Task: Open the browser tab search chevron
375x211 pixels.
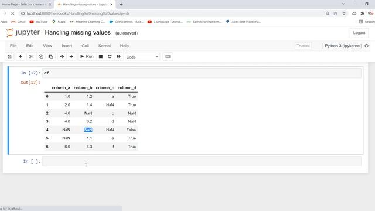Action: (x=343, y=4)
